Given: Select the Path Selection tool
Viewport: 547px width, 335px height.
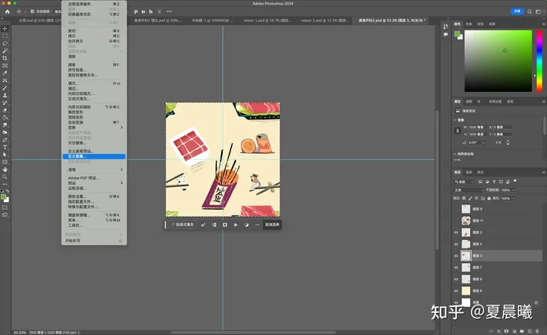Looking at the screenshot, I should [5, 155].
